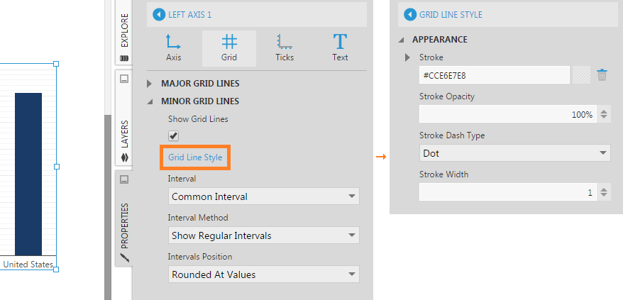Image resolution: width=623 pixels, height=300 pixels.
Task: Open the Common Interval dropdown
Action: 264,196
